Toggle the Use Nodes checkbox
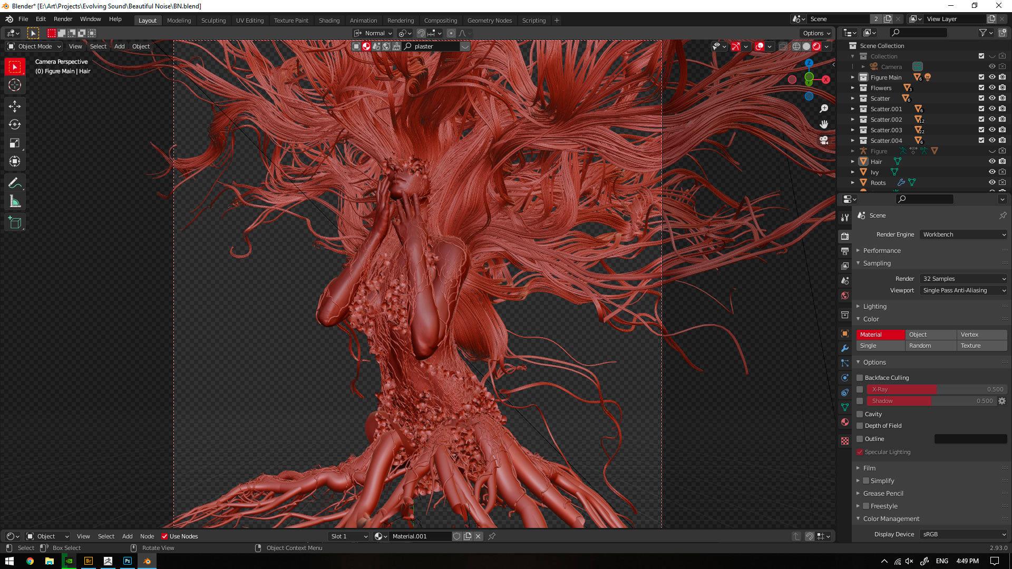Viewport: 1012px width, 569px height. coord(164,536)
